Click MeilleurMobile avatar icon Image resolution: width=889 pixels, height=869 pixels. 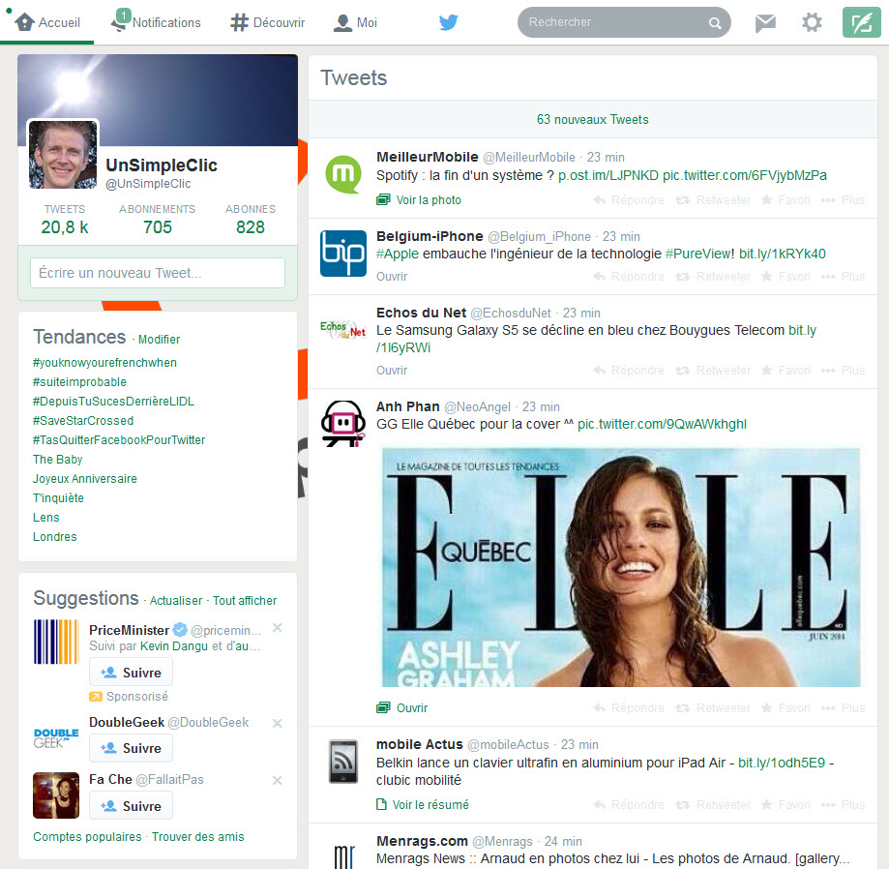click(343, 174)
